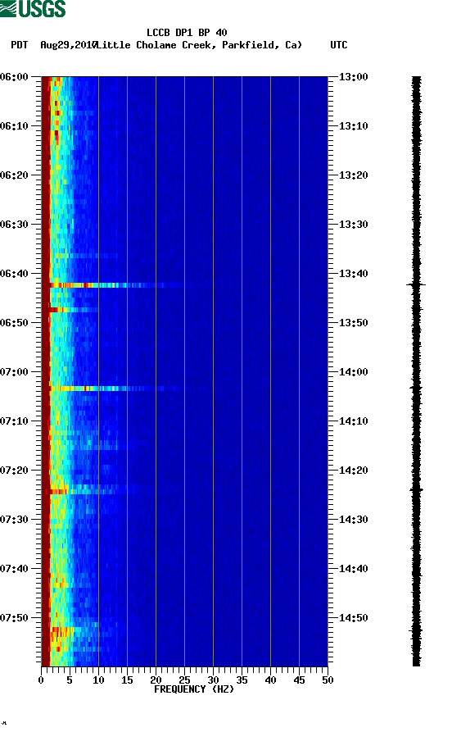Click the 20 Hz frequency tick label
Screen dimensions: 452x732
(156, 680)
